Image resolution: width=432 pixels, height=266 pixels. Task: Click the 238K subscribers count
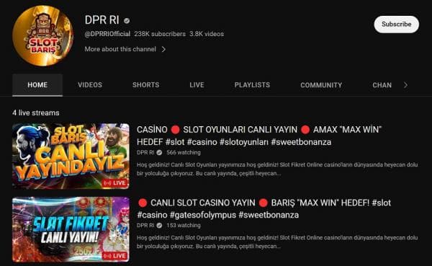(160, 34)
